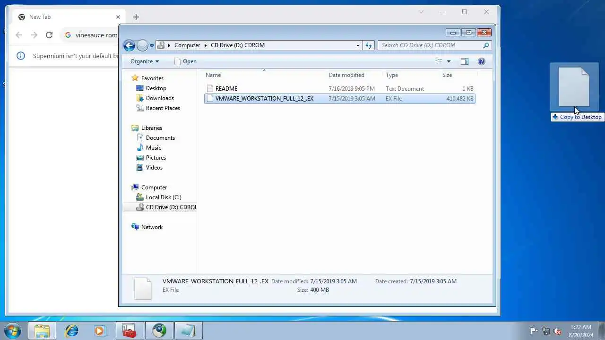
Task: Toggle the preview pane
Action: click(464, 61)
